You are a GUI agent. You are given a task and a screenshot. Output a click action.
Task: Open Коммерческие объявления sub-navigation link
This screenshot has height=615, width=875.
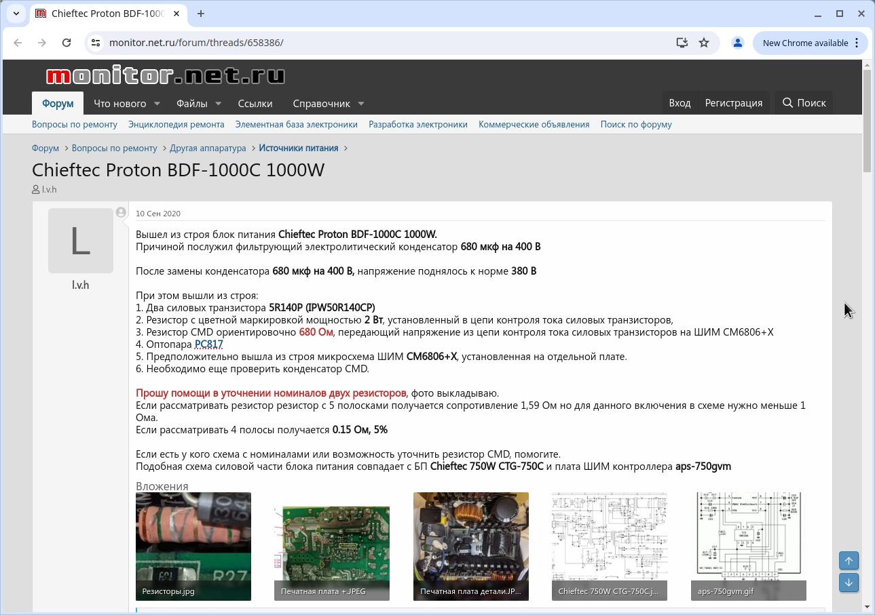coord(534,124)
